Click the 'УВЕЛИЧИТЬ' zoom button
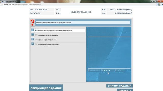This screenshot has height=91, width=163. point(95,70)
